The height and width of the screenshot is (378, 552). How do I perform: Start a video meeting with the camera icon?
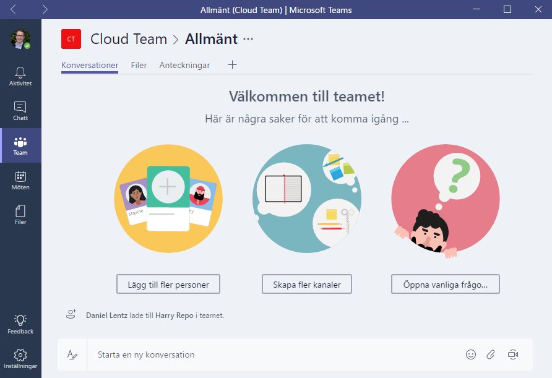tap(512, 354)
